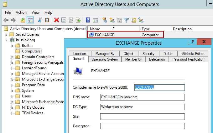Open the Password Replication tab
This screenshot has width=213, height=133.
tap(189, 59)
